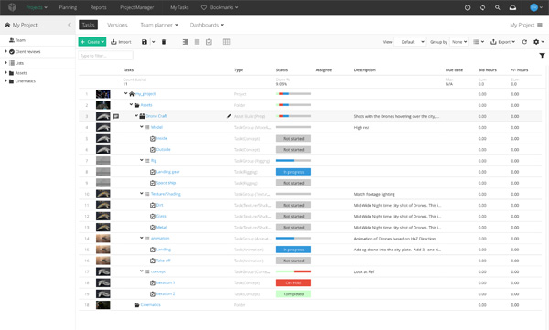Open the Team planner tab dropdown
The height and width of the screenshot is (330, 549).
(x=159, y=25)
